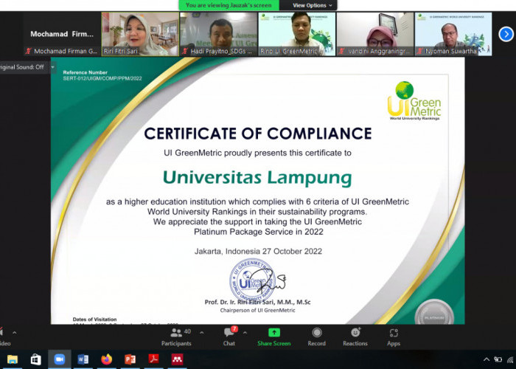
Task: Start recording with Record button
Action: [316, 337]
